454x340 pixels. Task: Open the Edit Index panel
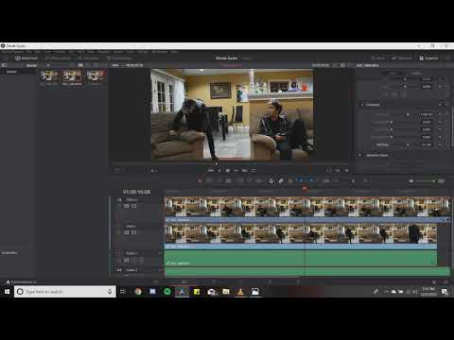click(88, 58)
